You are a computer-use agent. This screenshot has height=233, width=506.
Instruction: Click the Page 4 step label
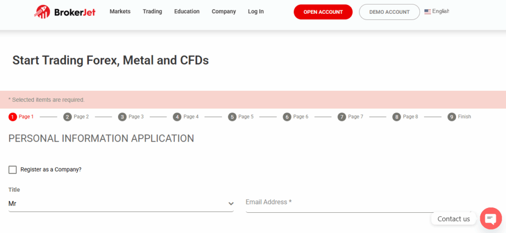pyautogui.click(x=191, y=116)
